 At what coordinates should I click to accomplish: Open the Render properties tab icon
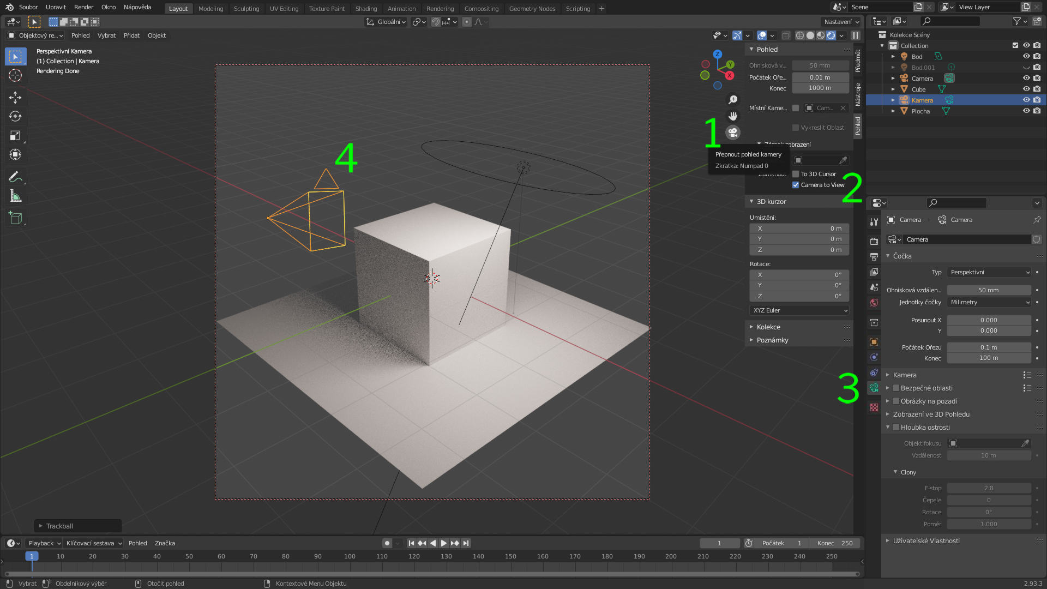pos(874,241)
